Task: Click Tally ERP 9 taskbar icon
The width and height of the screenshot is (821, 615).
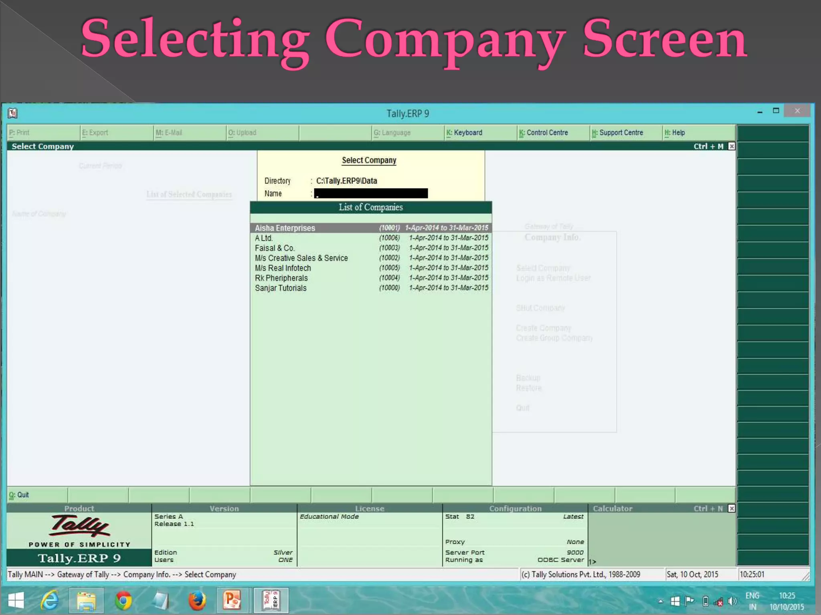Action: pos(271,601)
